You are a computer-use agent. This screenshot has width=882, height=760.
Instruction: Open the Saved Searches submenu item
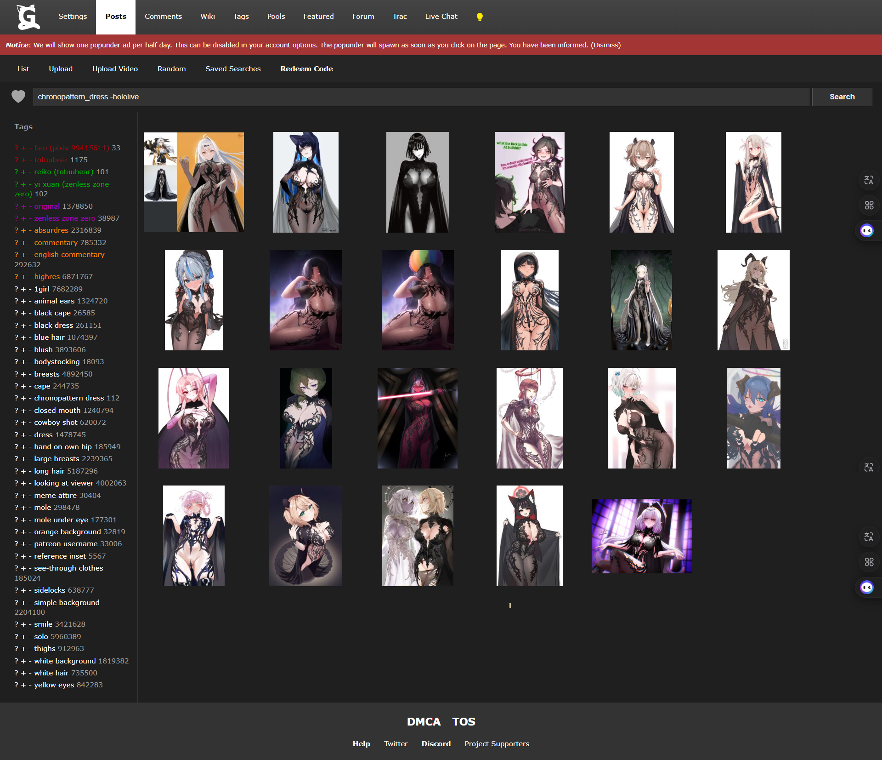(x=233, y=69)
